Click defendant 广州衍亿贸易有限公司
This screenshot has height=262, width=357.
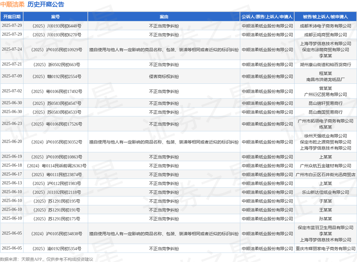point(325,94)
